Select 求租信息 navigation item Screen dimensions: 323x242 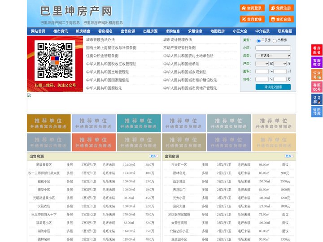(x=195, y=31)
